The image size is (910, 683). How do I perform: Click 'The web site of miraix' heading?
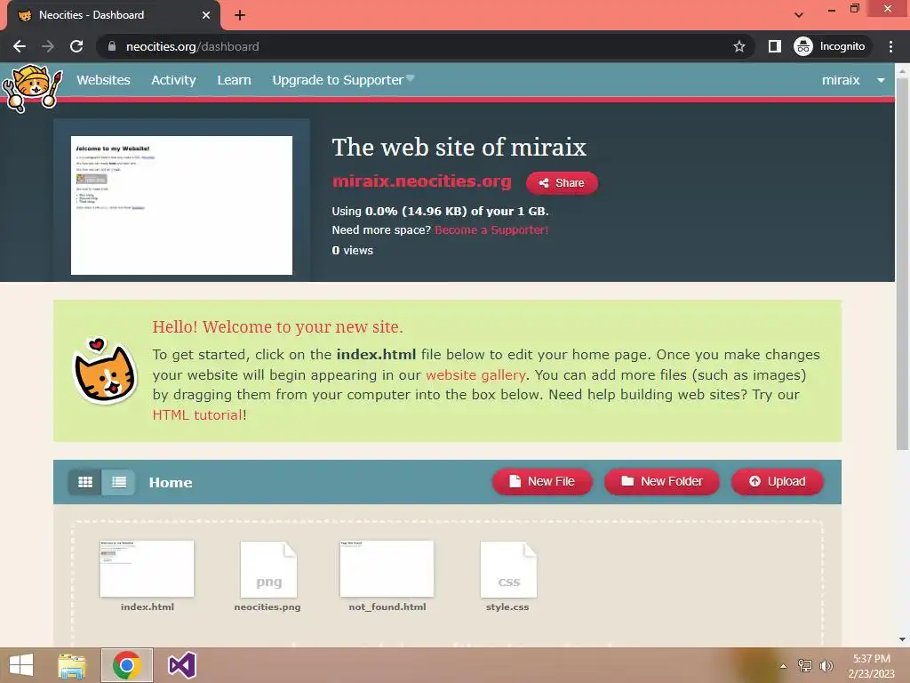459,147
